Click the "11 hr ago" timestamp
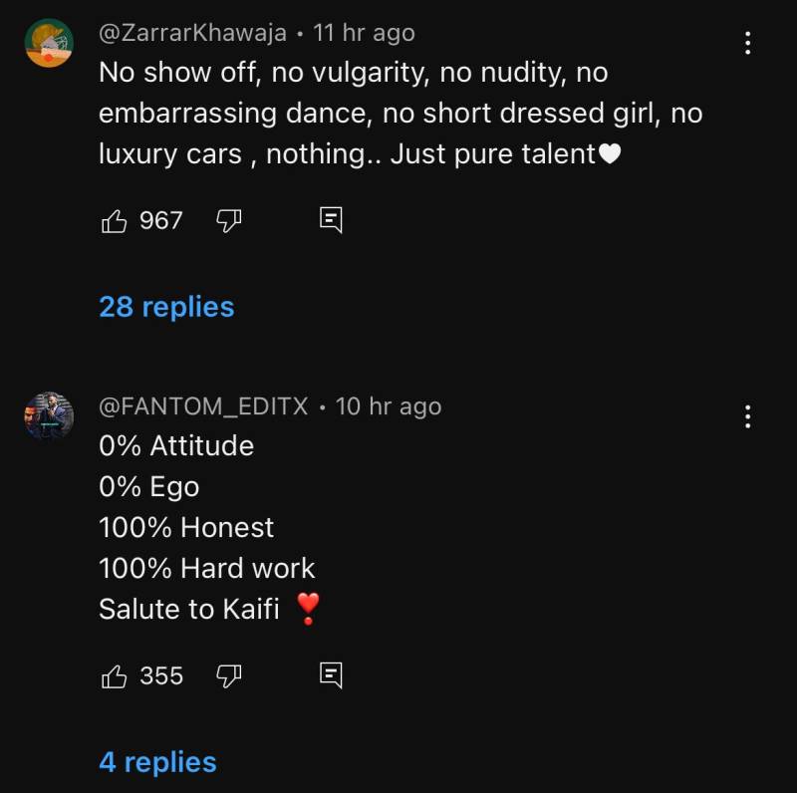Viewport: 797px width, 793px height. click(364, 33)
